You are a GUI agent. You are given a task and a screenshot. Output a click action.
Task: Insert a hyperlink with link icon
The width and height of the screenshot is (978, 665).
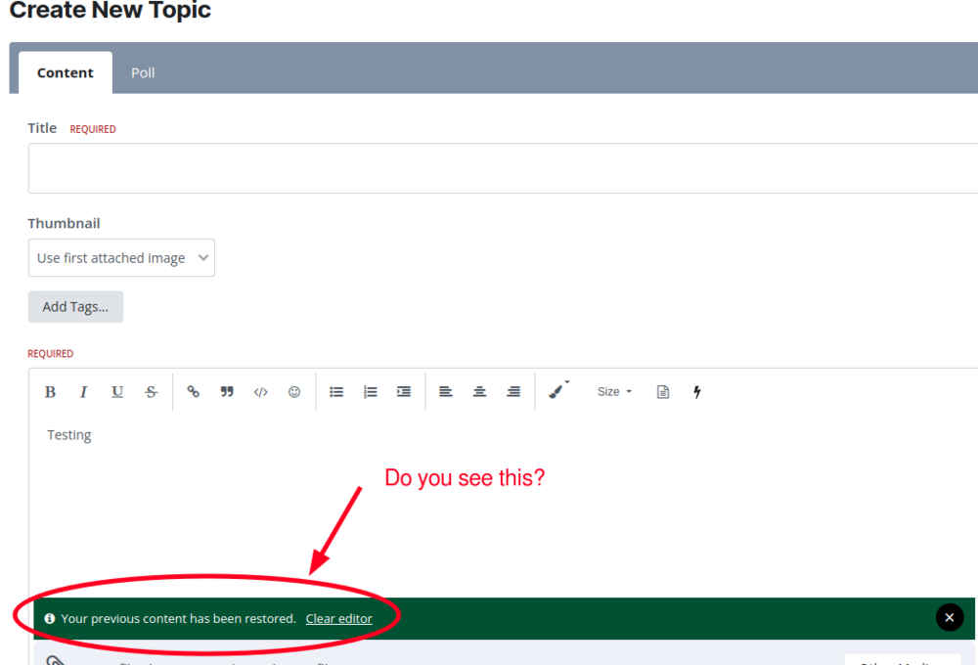coord(194,392)
